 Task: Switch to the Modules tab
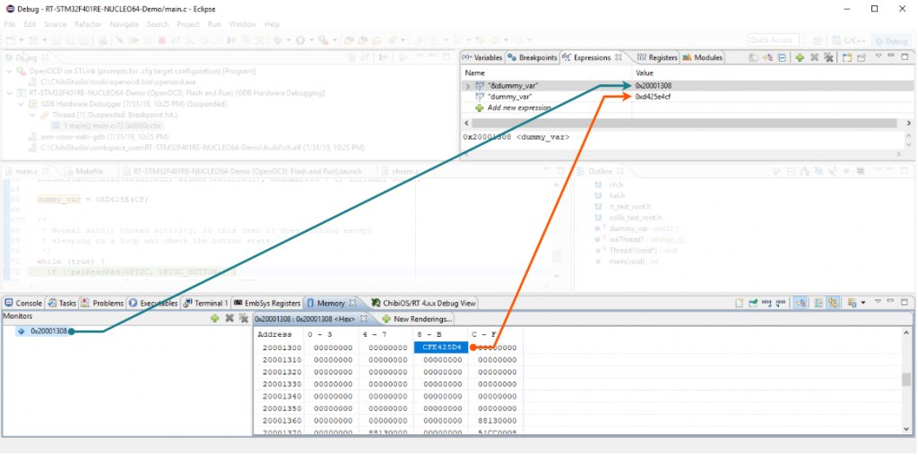(x=701, y=57)
